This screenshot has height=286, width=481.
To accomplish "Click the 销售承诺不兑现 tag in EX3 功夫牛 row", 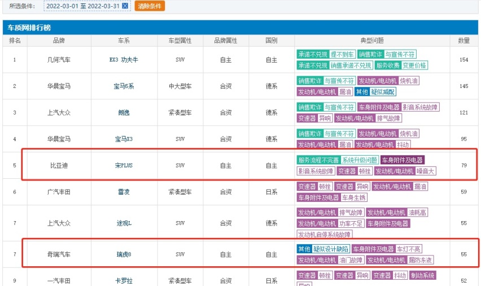I will pos(351,65).
